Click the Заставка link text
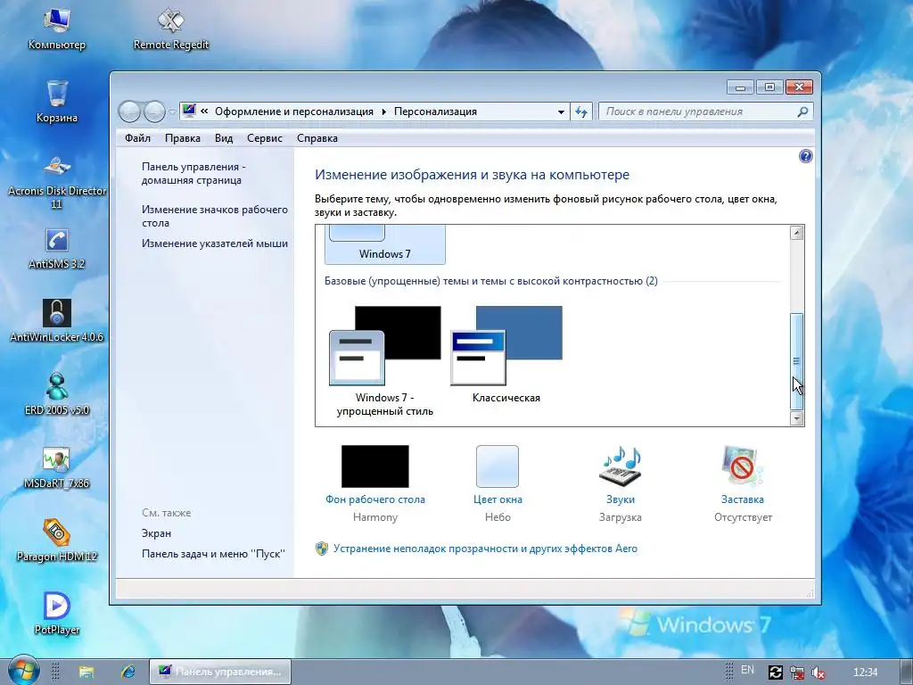This screenshot has height=685, width=913. (x=742, y=499)
